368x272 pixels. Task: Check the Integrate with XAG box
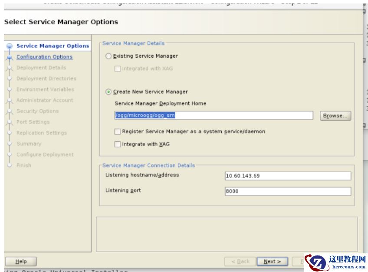[117, 144]
